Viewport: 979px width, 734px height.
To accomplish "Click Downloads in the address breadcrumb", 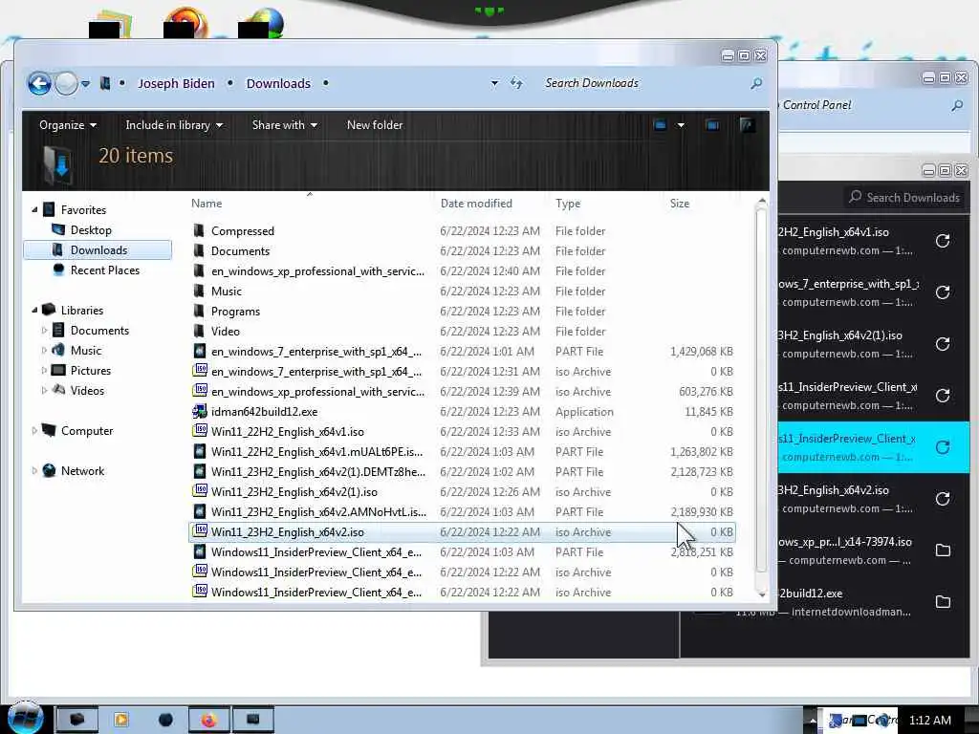I will 278,83.
